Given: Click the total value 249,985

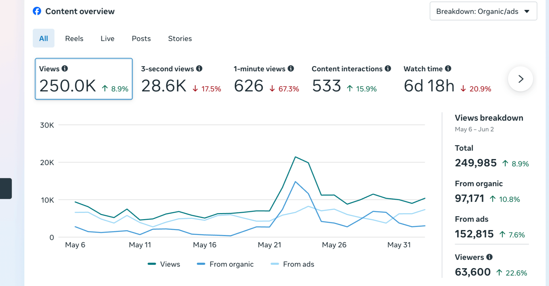Looking at the screenshot, I should tap(476, 163).
